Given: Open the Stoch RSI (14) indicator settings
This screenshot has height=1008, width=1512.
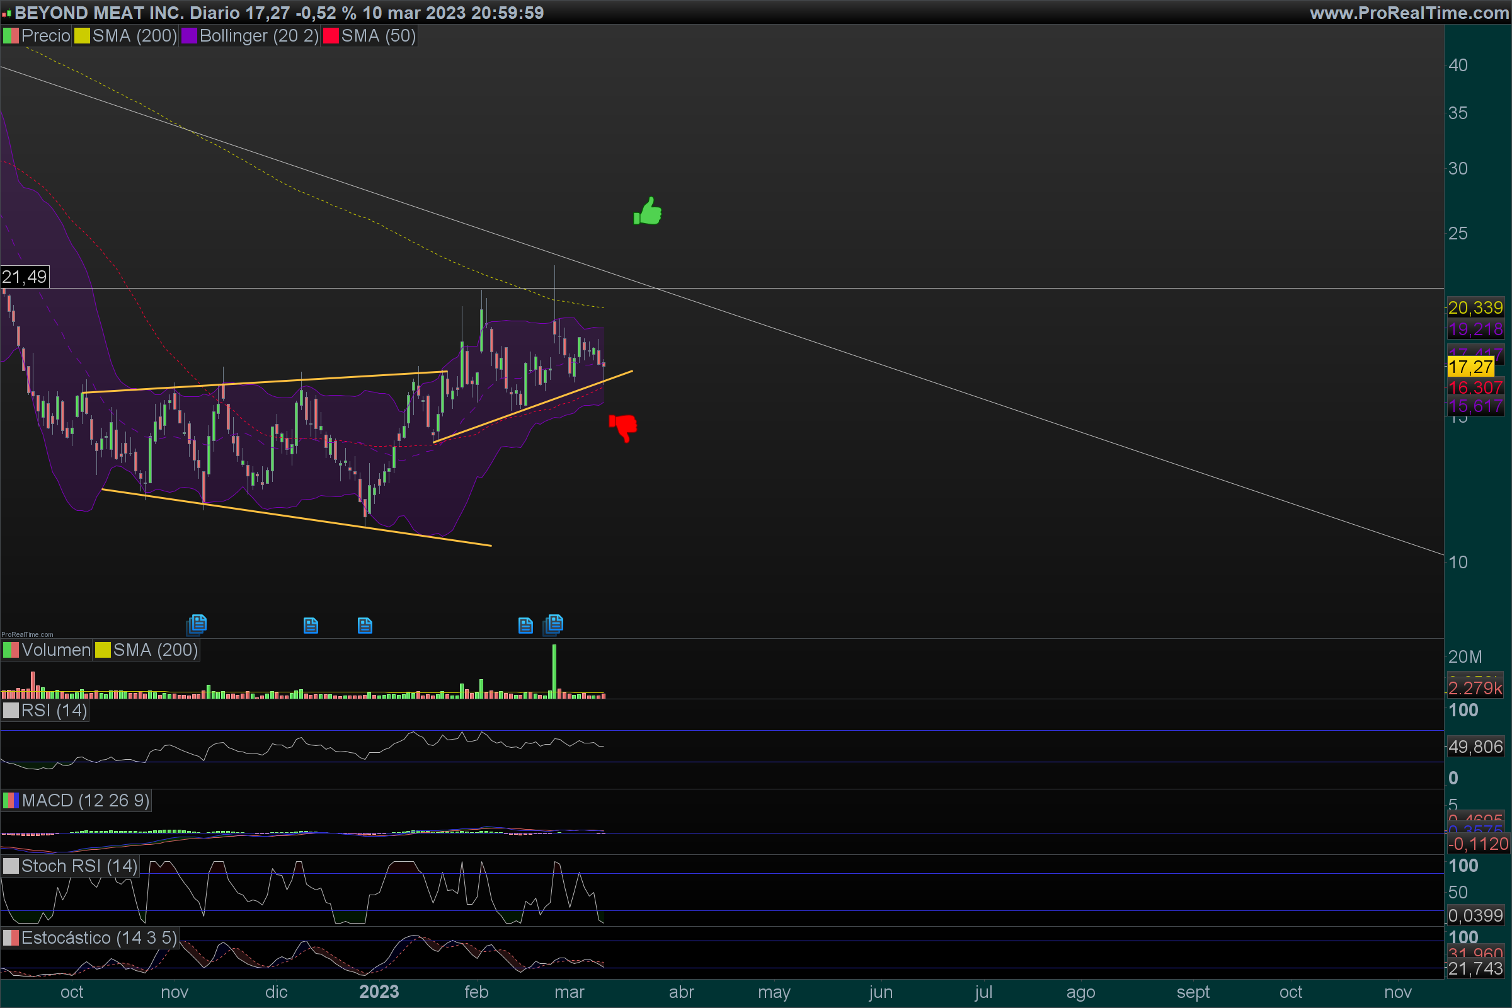Looking at the screenshot, I should pos(78,866).
